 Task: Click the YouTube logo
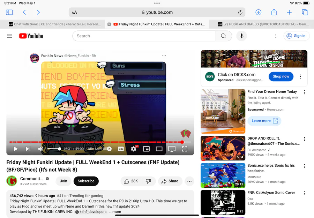tap(31, 36)
